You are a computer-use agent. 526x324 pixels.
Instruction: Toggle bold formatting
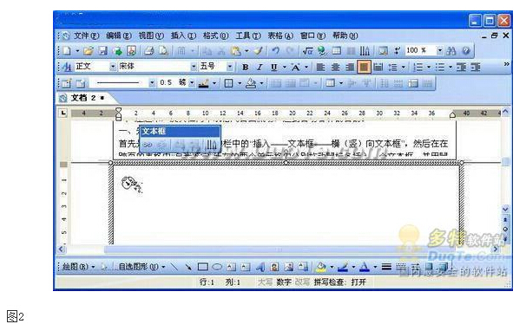(246, 67)
